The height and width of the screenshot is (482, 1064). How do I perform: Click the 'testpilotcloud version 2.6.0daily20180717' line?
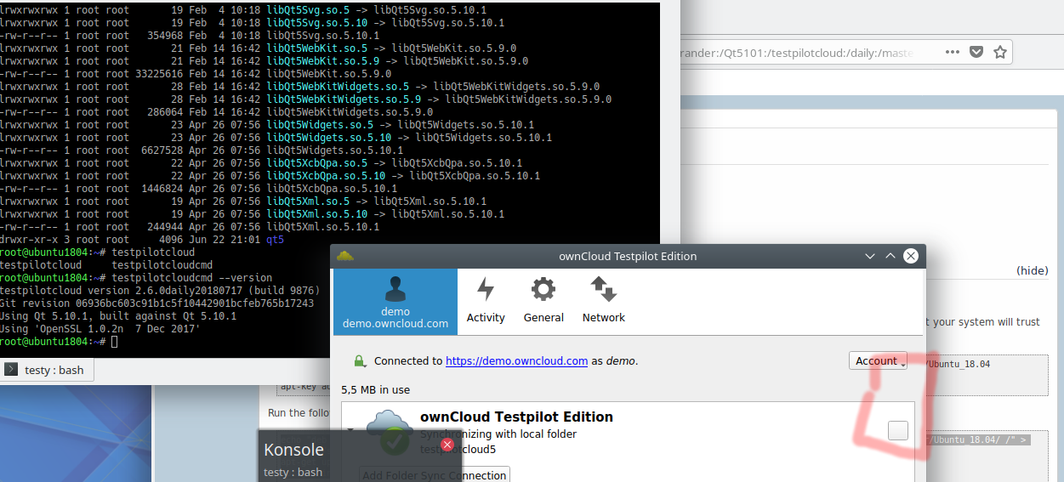click(x=160, y=291)
